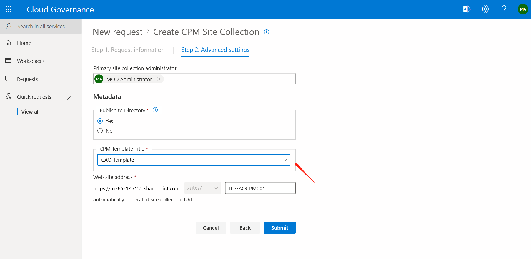
Task: Switch to Step 1. Request information tab
Action: pos(128,50)
